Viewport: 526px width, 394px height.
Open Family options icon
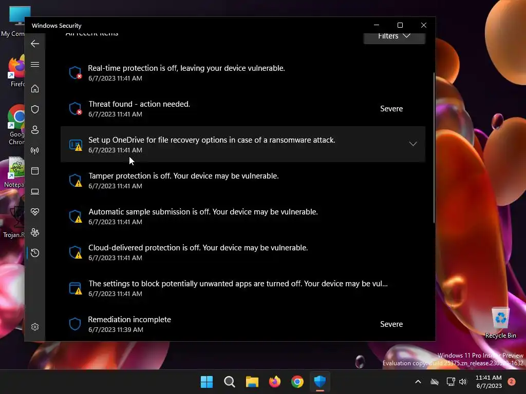35,232
